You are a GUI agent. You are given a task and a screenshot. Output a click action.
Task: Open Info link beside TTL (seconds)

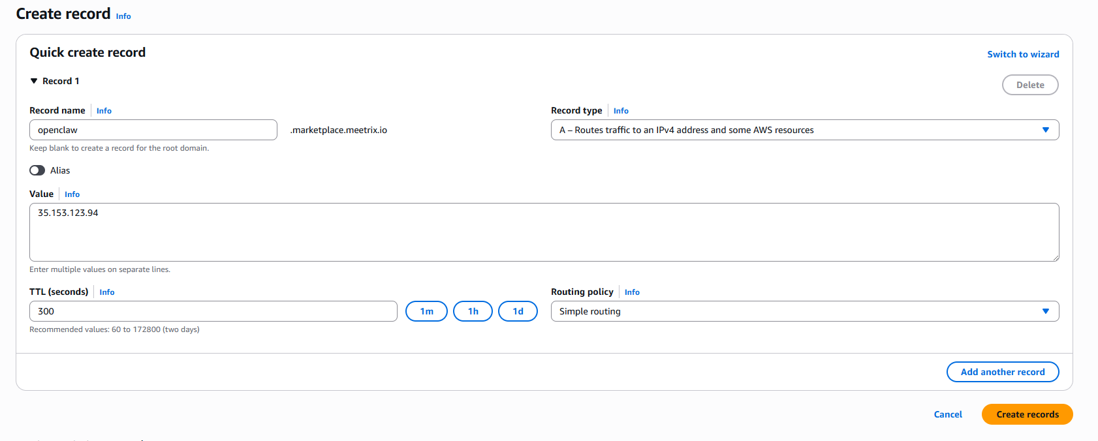[107, 292]
